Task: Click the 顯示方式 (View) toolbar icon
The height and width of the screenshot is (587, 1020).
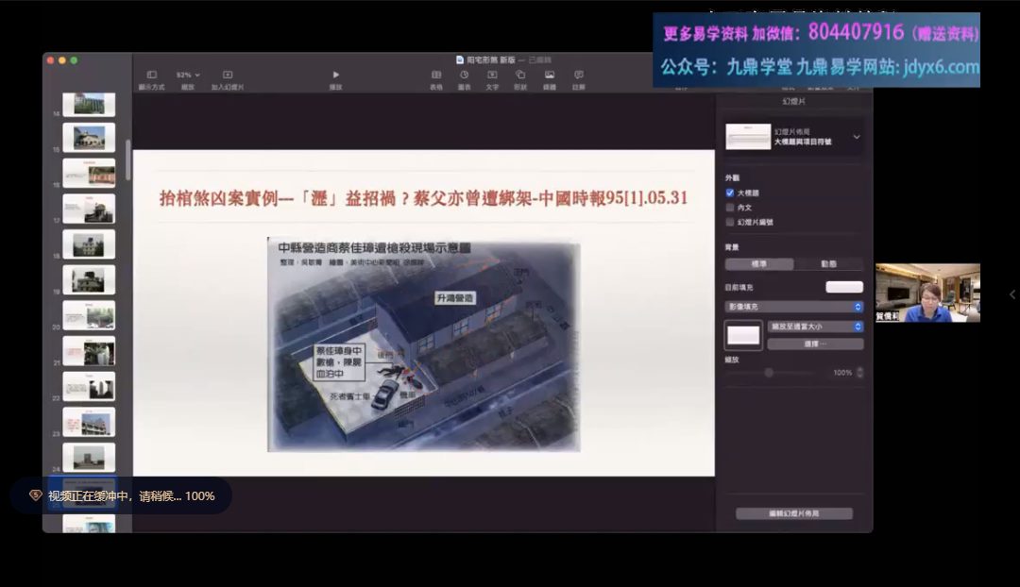Action: (x=151, y=75)
